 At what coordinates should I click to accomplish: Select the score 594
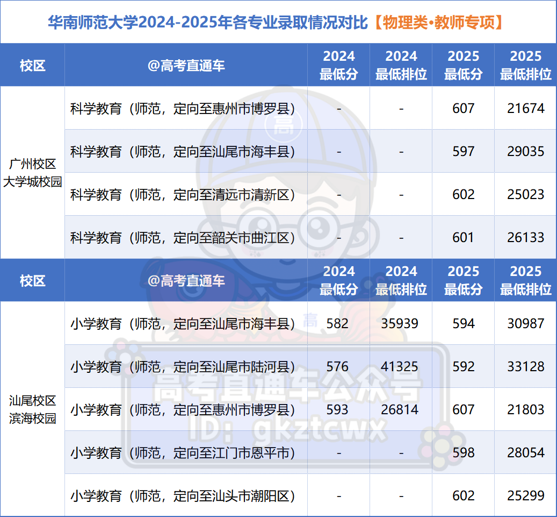click(463, 323)
